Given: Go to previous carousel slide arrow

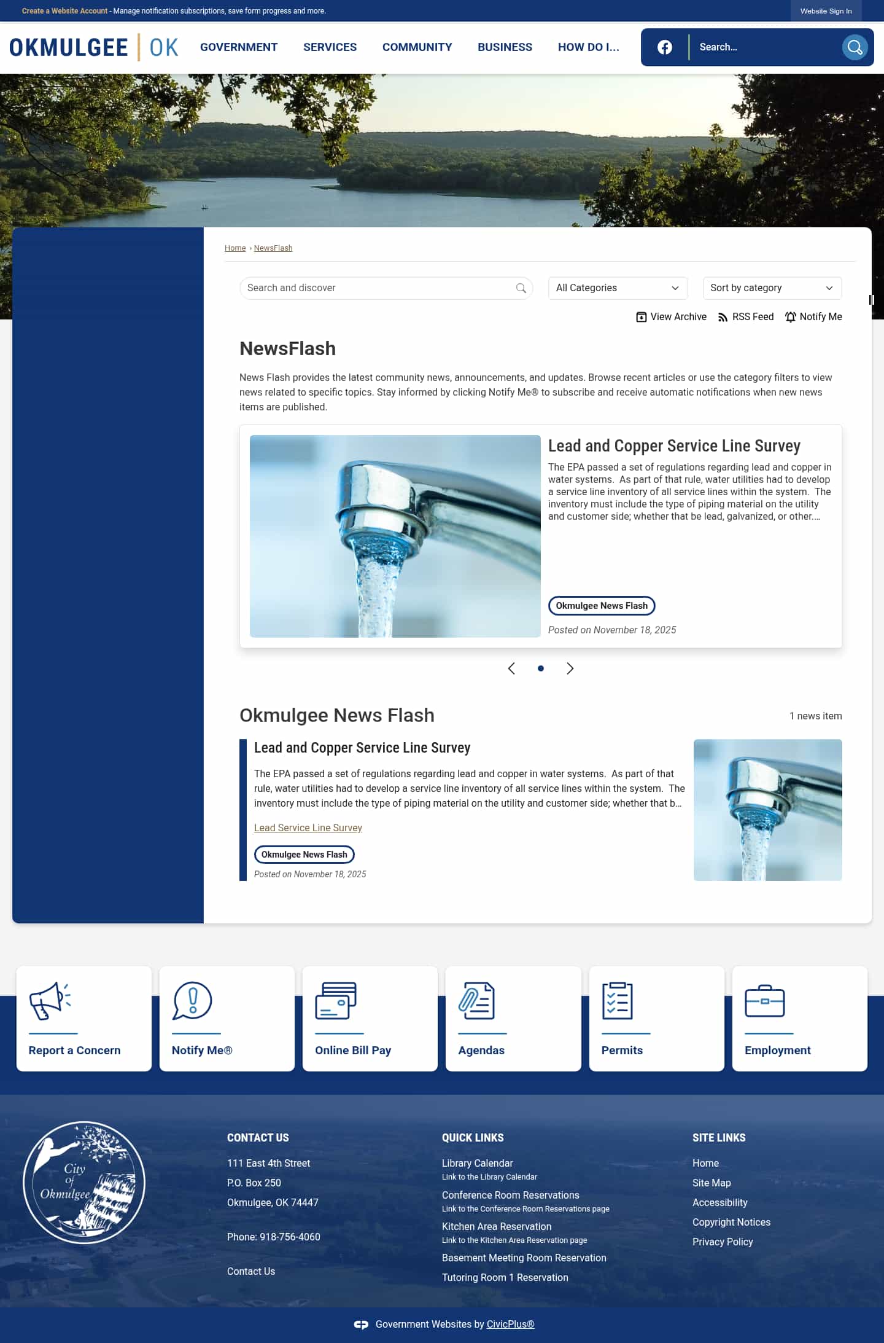Looking at the screenshot, I should click(511, 668).
